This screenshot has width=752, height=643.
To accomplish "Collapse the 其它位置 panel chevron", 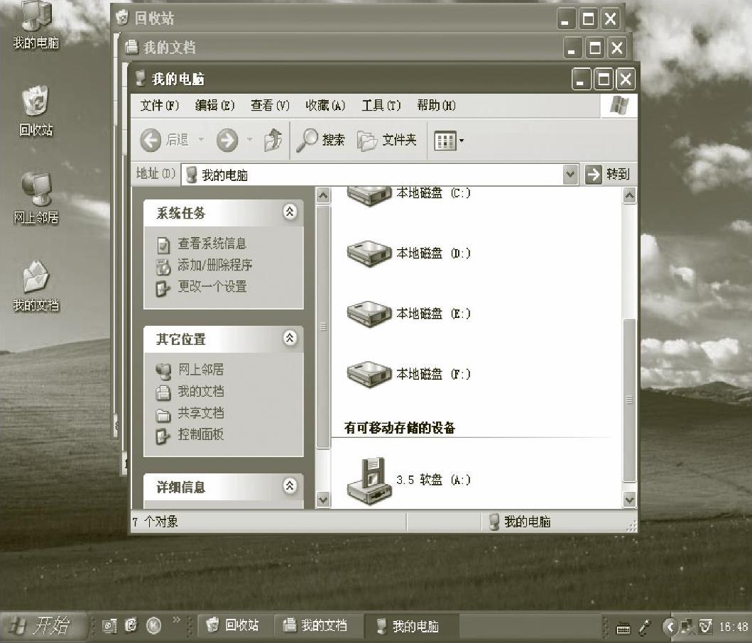I will coord(290,338).
